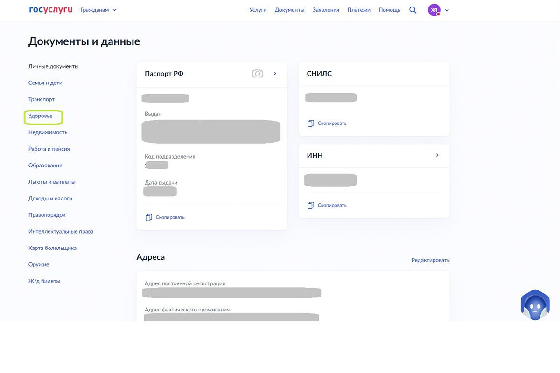Select Здоровье in the sidebar
The image size is (560, 373).
coord(41,116)
